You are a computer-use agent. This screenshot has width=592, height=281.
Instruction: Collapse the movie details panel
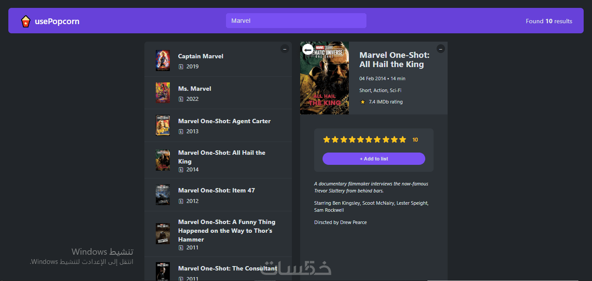(441, 49)
